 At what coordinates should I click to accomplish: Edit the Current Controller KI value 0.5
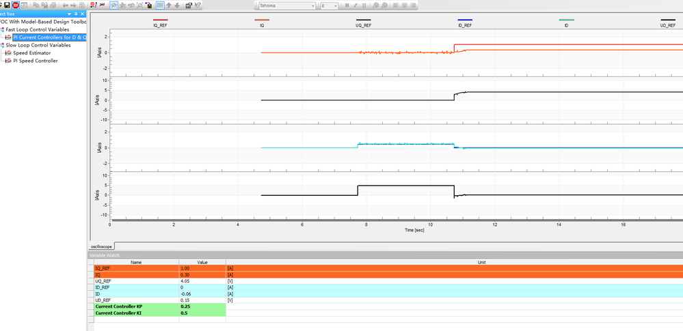point(202,313)
